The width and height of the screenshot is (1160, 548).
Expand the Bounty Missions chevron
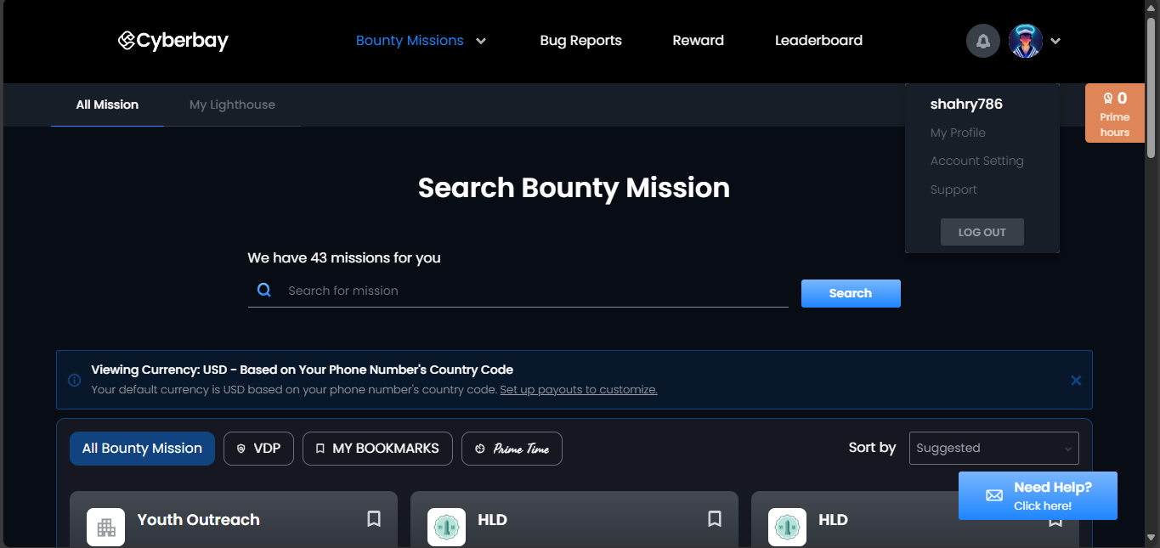click(481, 41)
